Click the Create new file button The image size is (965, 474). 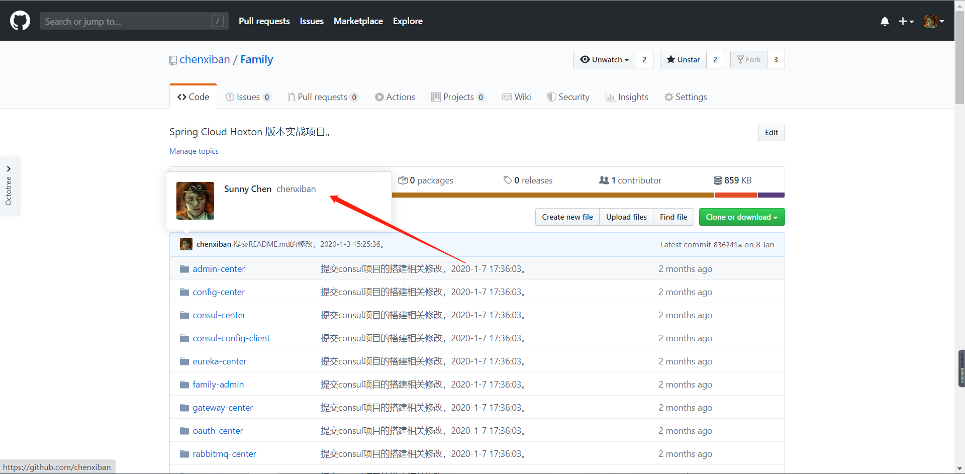(567, 217)
